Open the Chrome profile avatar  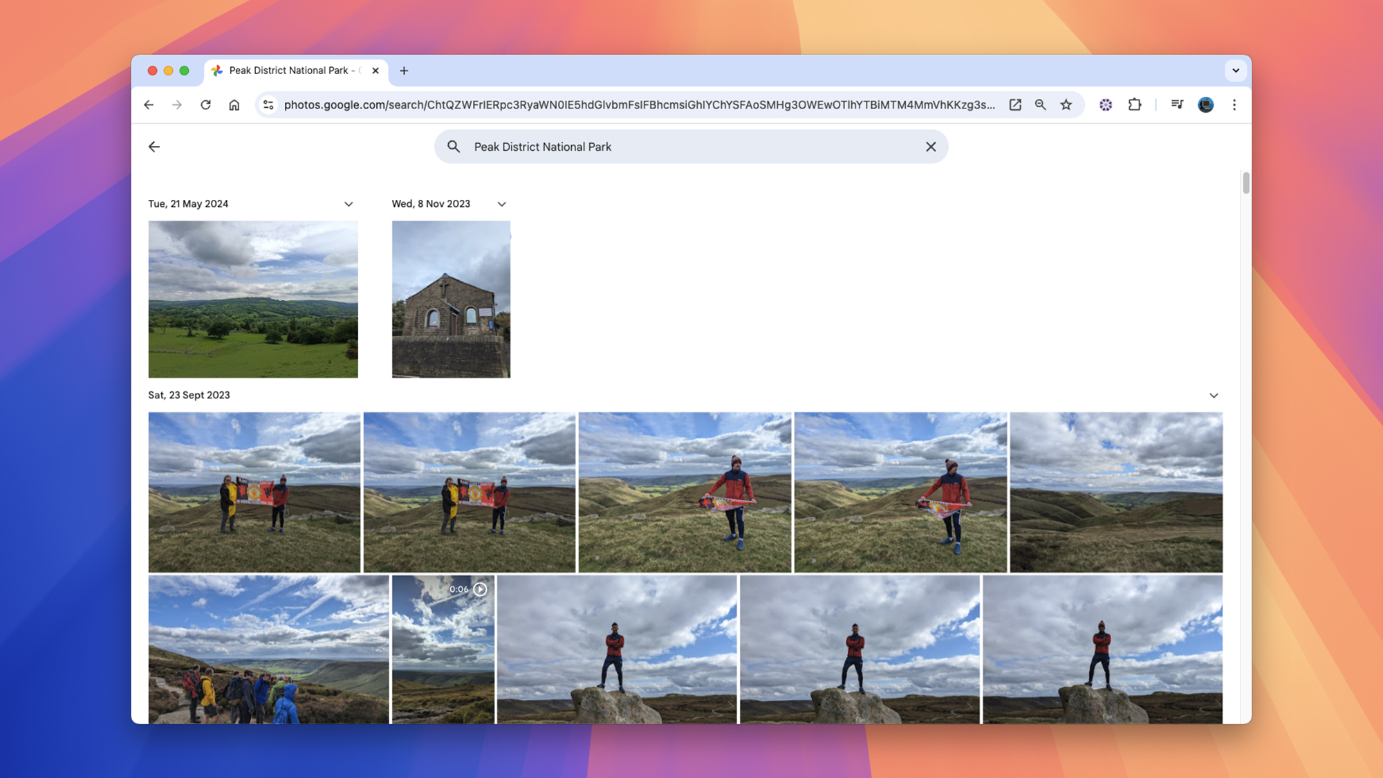point(1206,105)
